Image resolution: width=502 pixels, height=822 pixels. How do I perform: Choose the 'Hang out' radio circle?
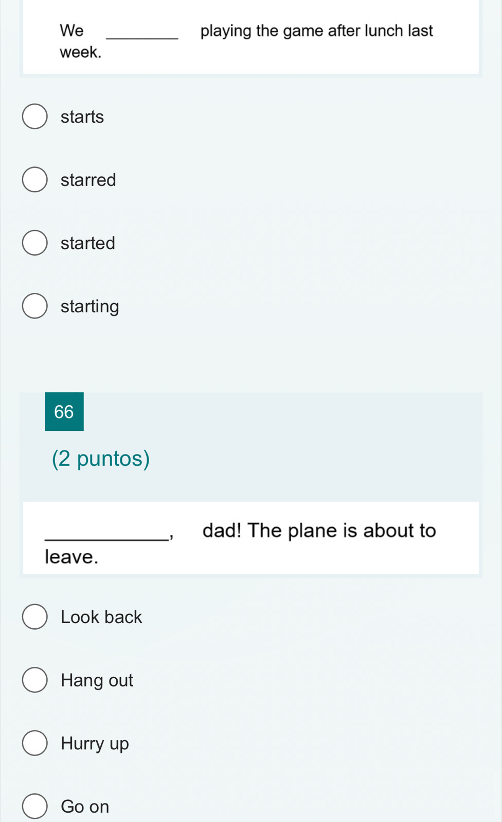pyautogui.click(x=34, y=680)
